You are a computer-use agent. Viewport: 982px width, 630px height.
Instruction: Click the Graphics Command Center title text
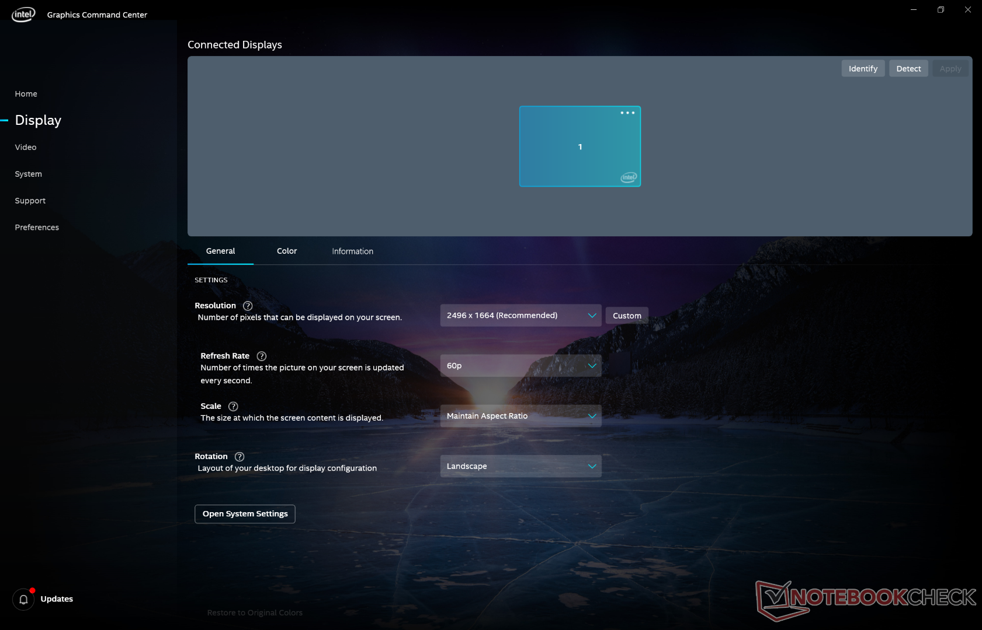click(x=97, y=15)
